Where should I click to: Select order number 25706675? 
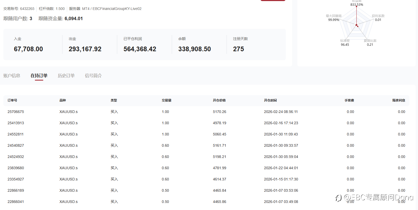pos(16,112)
